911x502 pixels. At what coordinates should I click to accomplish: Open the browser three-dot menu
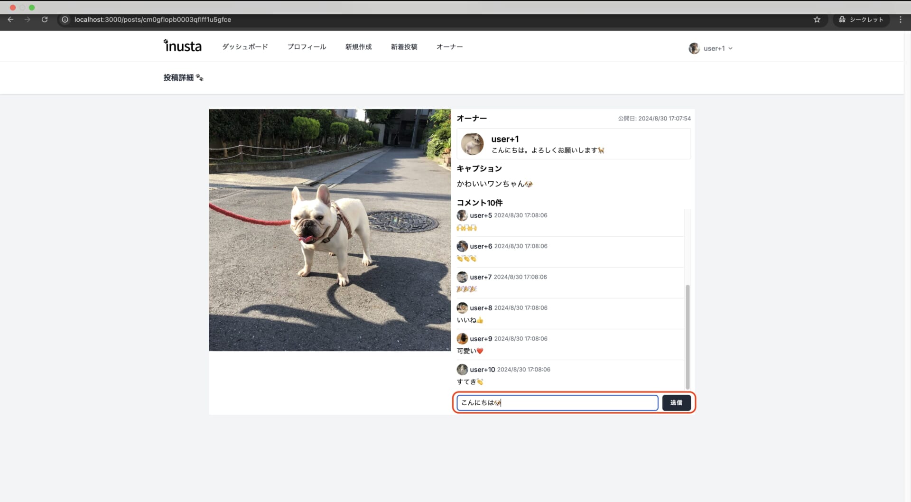pos(900,19)
